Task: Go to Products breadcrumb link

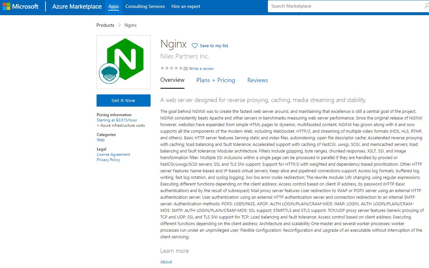Action: (x=105, y=25)
